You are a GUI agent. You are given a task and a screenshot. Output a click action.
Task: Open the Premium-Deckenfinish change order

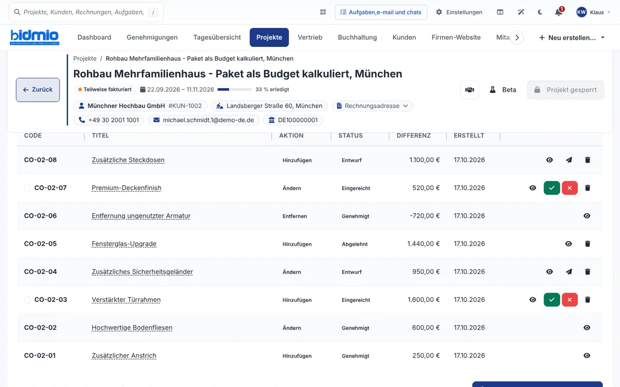127,188
